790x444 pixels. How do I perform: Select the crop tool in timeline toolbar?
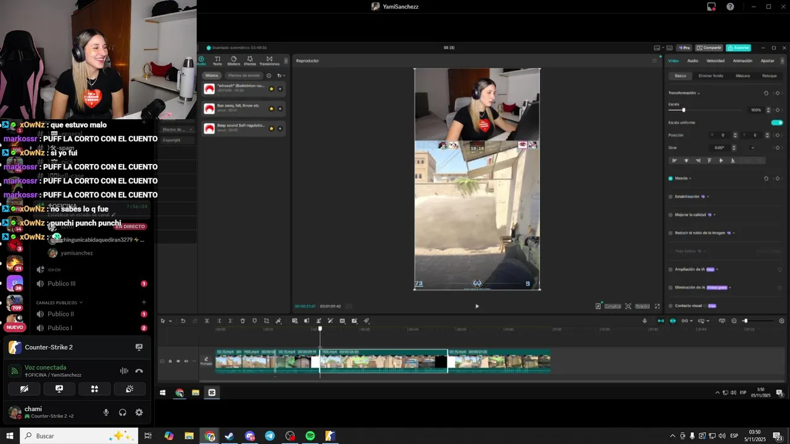(x=266, y=321)
